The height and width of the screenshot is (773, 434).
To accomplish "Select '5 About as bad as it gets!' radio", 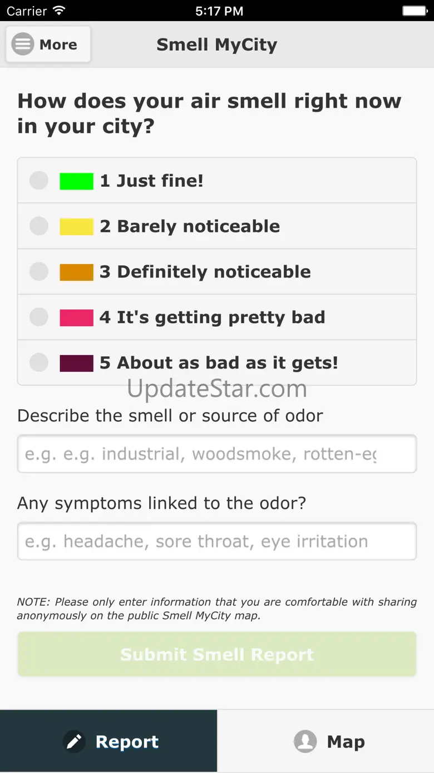I will 39,363.
